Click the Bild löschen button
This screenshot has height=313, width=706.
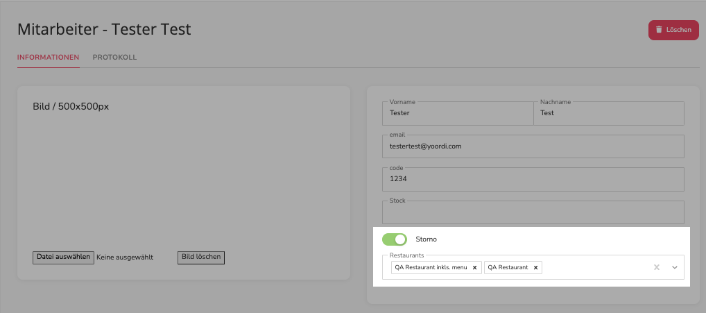click(x=201, y=257)
